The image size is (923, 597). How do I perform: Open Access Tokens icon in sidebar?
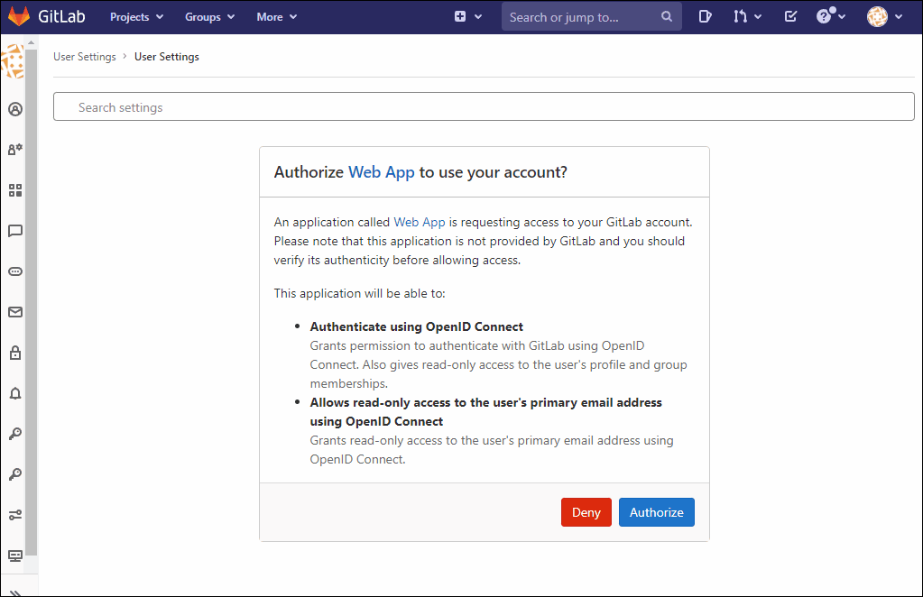(15, 271)
